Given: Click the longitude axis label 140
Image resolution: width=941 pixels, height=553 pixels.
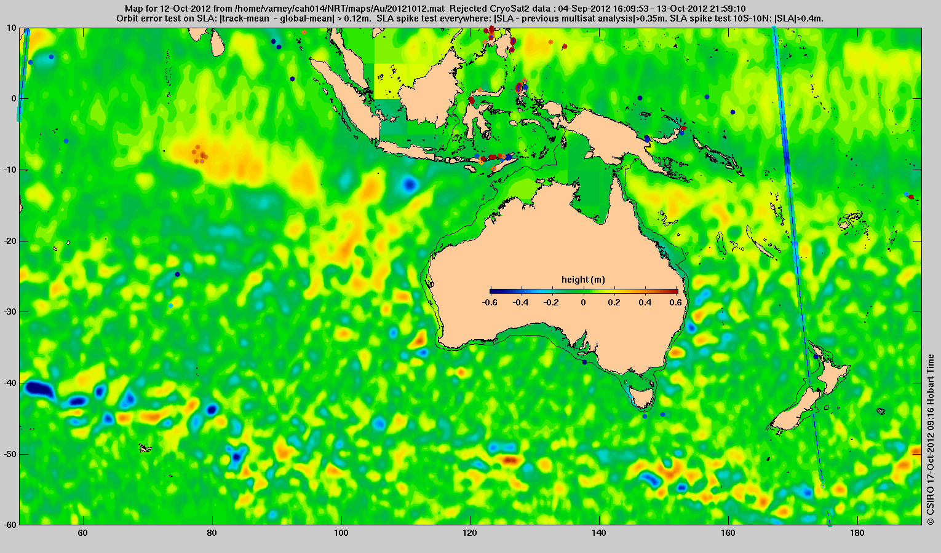Looking at the screenshot, I should pos(599,533).
